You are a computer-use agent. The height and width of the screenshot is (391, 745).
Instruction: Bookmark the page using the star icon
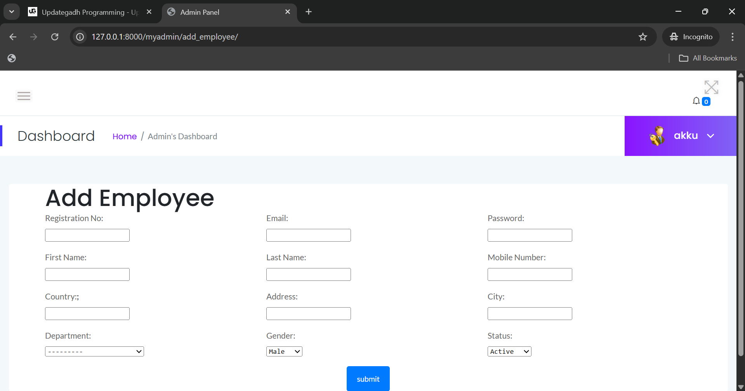point(643,36)
